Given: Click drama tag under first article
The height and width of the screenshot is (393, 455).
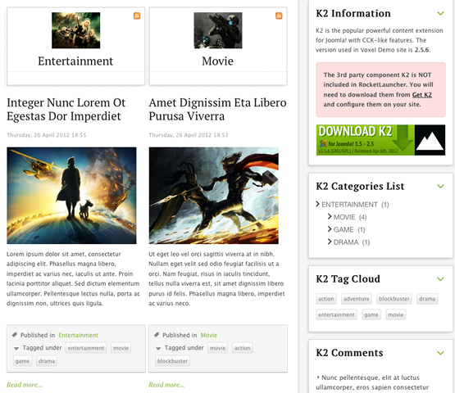Looking at the screenshot, I should (47, 361).
